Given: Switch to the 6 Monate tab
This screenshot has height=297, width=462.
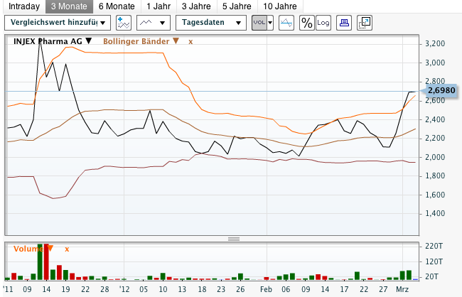Looking at the screenshot, I should (117, 6).
